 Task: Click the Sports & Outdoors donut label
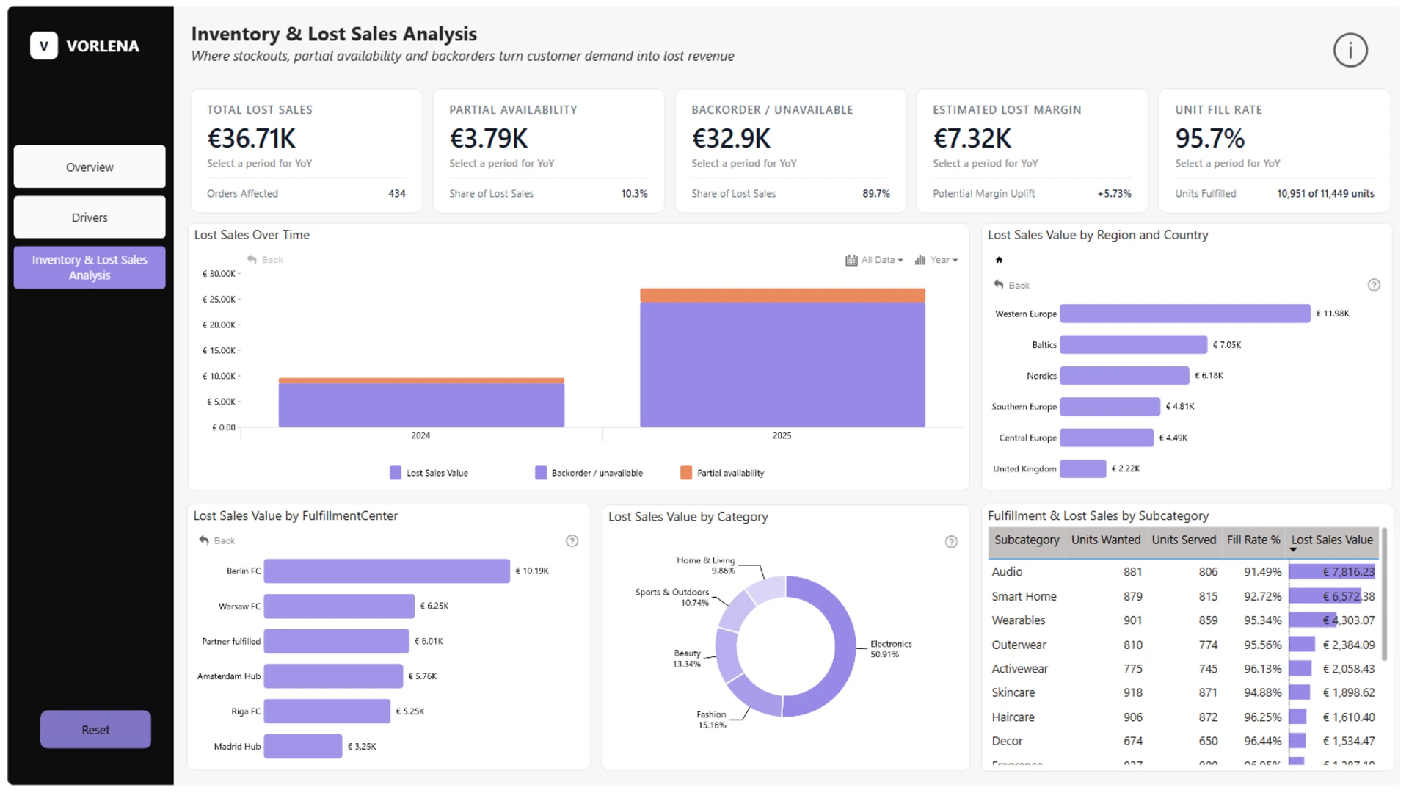tap(672, 597)
